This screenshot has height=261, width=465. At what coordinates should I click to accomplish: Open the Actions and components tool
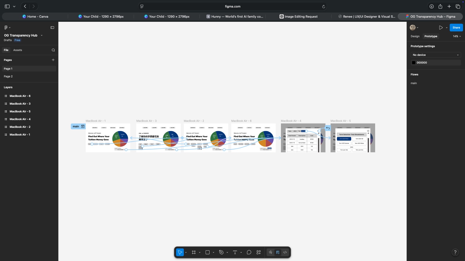[x=259, y=252]
